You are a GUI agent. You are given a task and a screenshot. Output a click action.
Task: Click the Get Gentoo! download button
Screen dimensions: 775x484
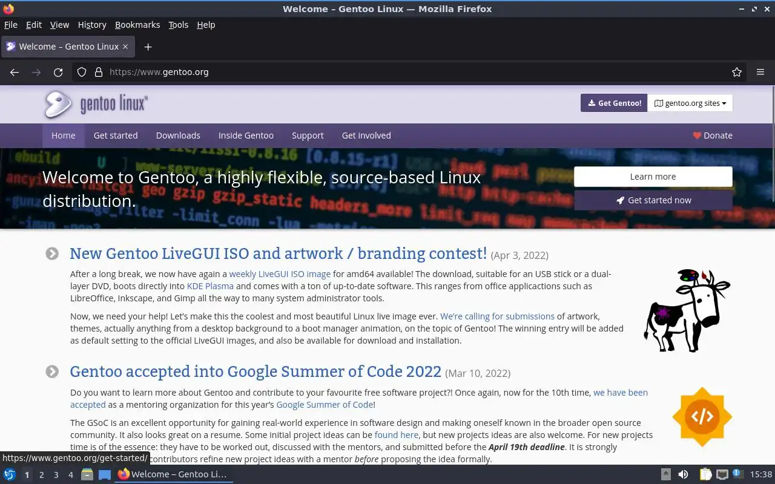tap(614, 103)
